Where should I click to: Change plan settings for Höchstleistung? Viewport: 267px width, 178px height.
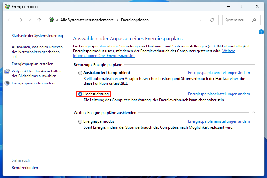(x=219, y=94)
